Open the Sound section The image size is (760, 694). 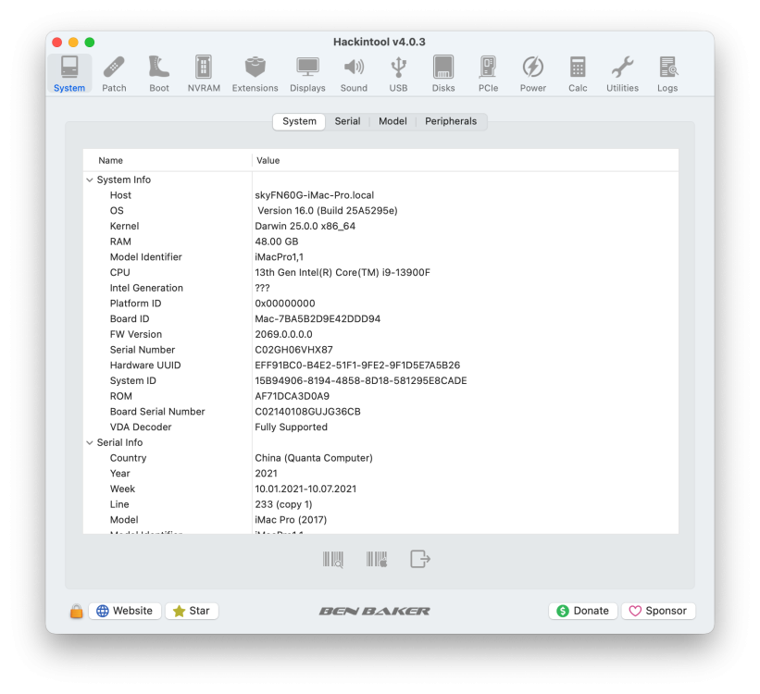354,74
